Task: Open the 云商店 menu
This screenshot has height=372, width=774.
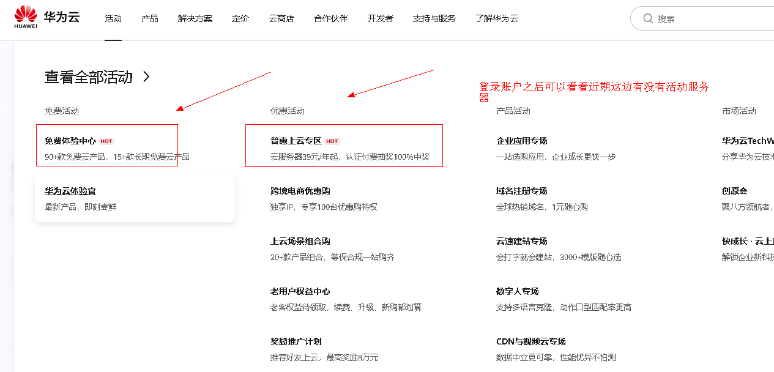Action: [281, 18]
